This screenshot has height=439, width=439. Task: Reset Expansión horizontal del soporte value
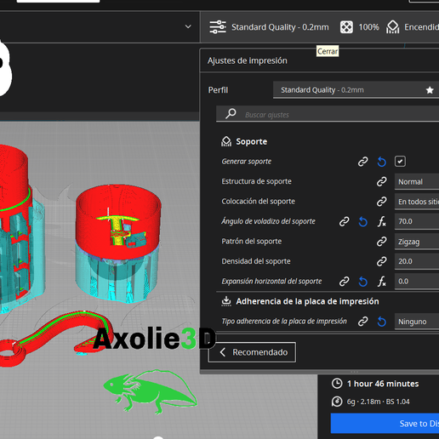coord(363,282)
